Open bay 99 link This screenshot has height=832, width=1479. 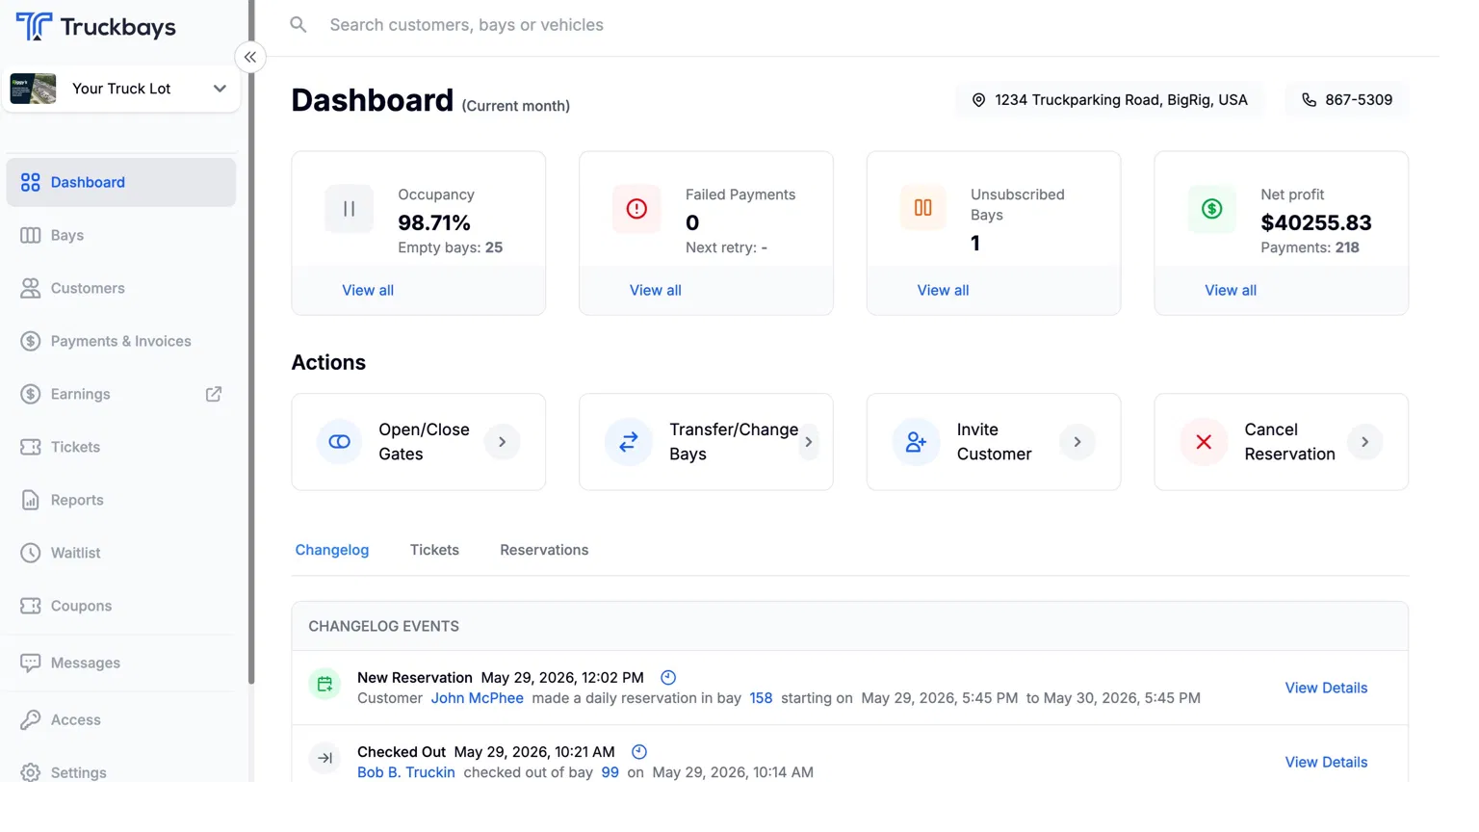[610, 772]
